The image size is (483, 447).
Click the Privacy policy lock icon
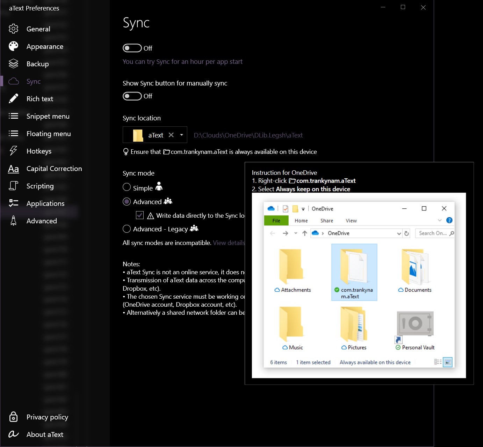point(13,417)
